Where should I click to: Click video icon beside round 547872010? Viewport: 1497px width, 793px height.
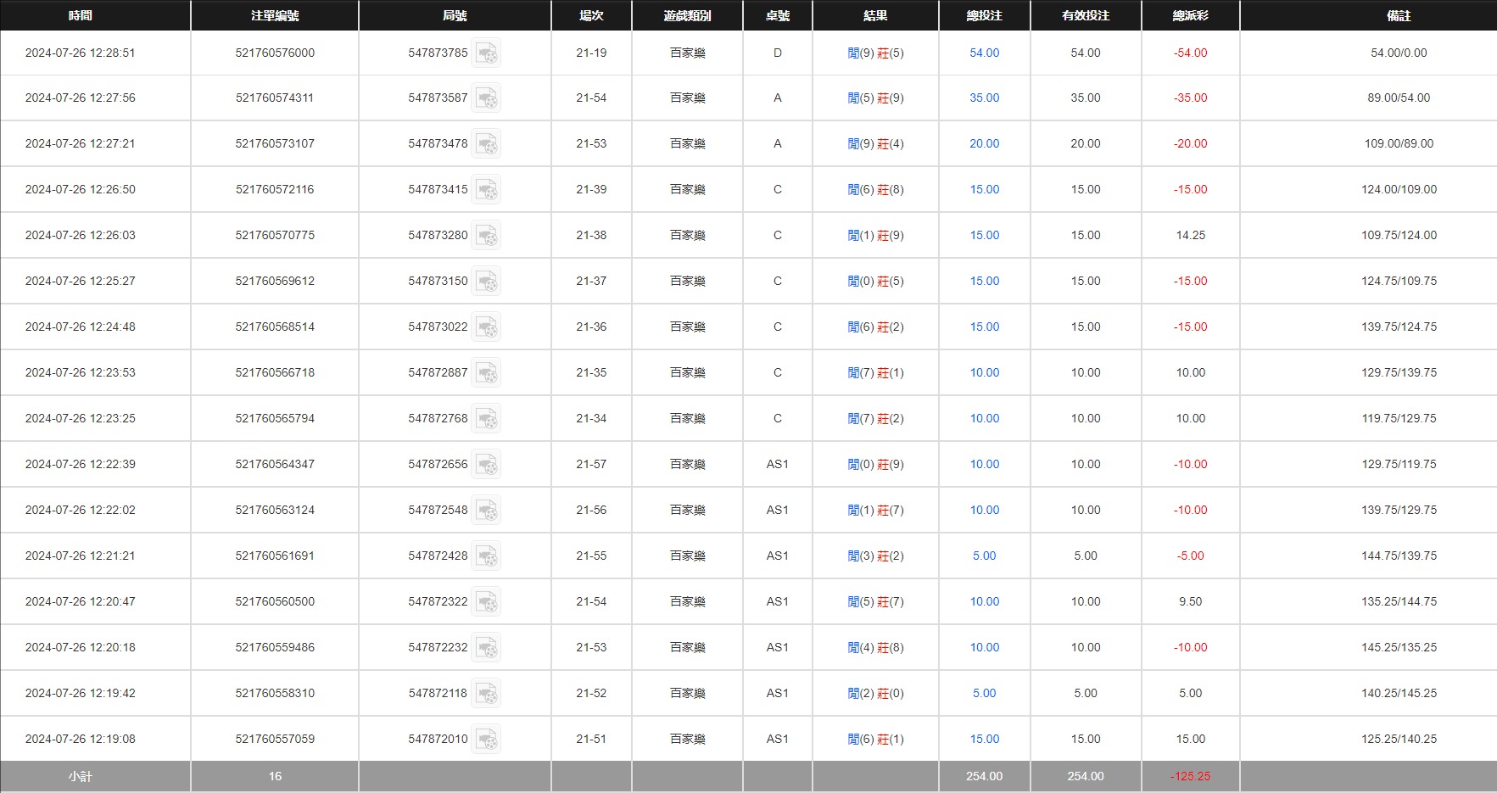[486, 740]
